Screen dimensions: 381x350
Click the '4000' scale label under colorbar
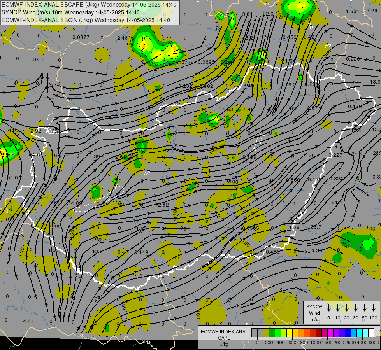click(x=362, y=343)
